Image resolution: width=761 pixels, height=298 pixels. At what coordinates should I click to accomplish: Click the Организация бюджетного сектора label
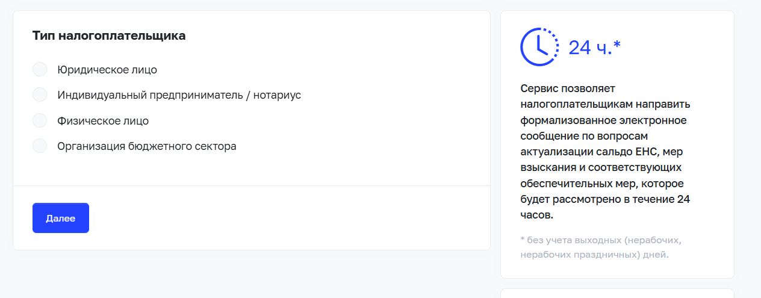click(147, 146)
